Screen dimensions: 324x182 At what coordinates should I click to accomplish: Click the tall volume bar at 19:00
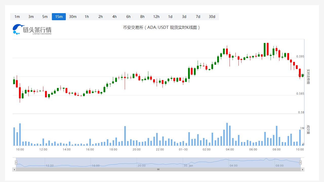tap(125, 136)
